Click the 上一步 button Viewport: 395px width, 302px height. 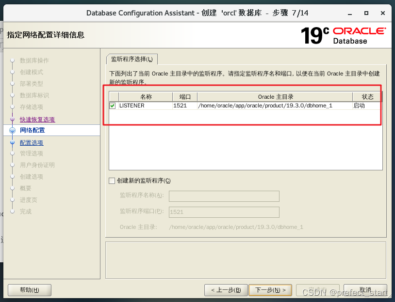click(x=226, y=290)
